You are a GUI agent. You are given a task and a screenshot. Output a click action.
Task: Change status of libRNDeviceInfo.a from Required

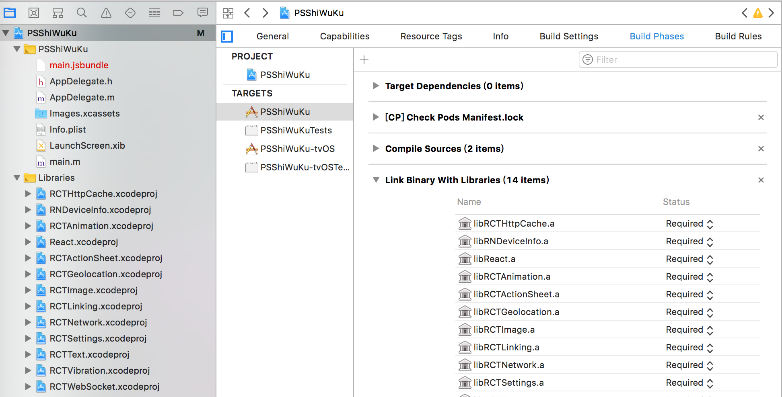coord(689,241)
